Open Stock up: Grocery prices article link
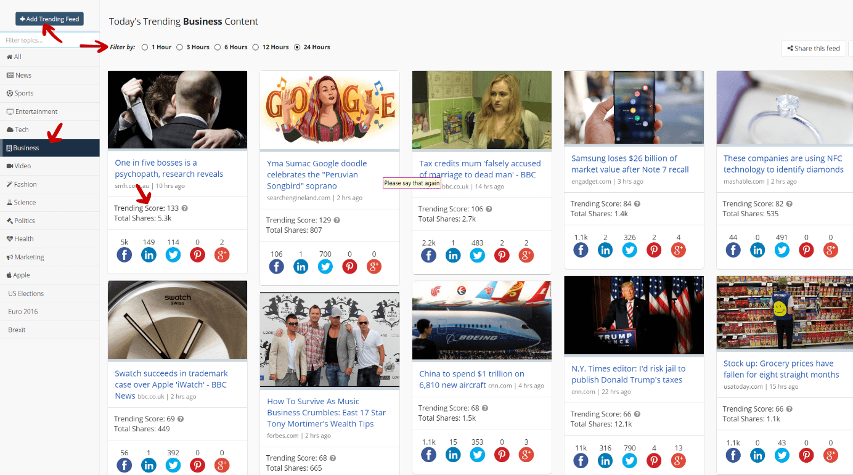This screenshot has height=475, width=853. click(x=782, y=369)
